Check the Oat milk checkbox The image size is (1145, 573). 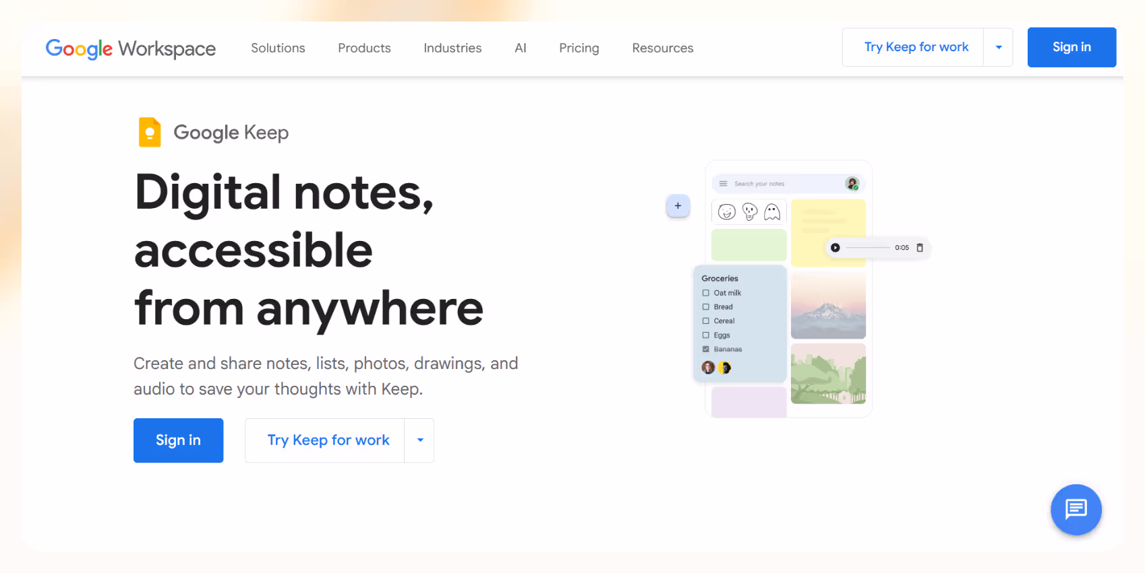(x=706, y=293)
